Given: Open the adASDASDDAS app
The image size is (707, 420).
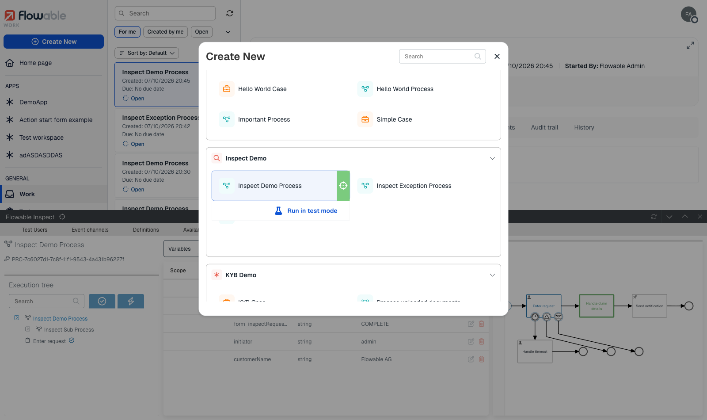Looking at the screenshot, I should coord(41,155).
